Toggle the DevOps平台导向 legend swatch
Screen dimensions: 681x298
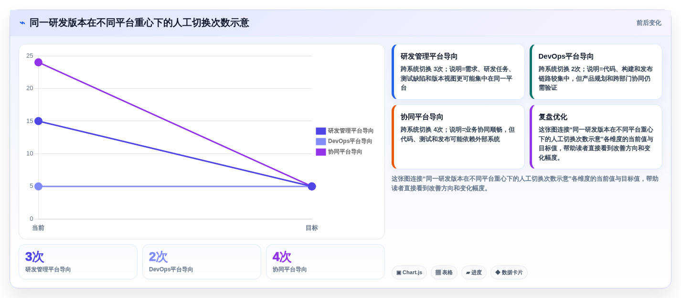pos(321,141)
